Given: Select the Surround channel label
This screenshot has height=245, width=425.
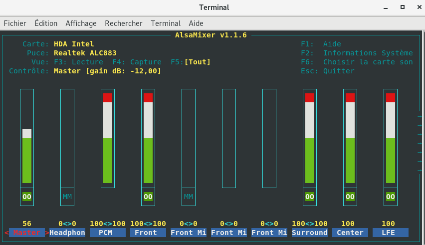Looking at the screenshot, I should coord(310,233).
